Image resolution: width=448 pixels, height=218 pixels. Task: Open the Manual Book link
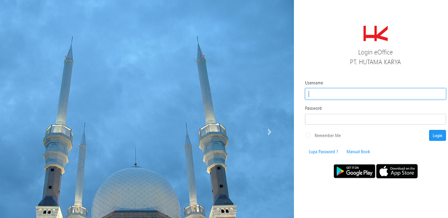tap(358, 152)
